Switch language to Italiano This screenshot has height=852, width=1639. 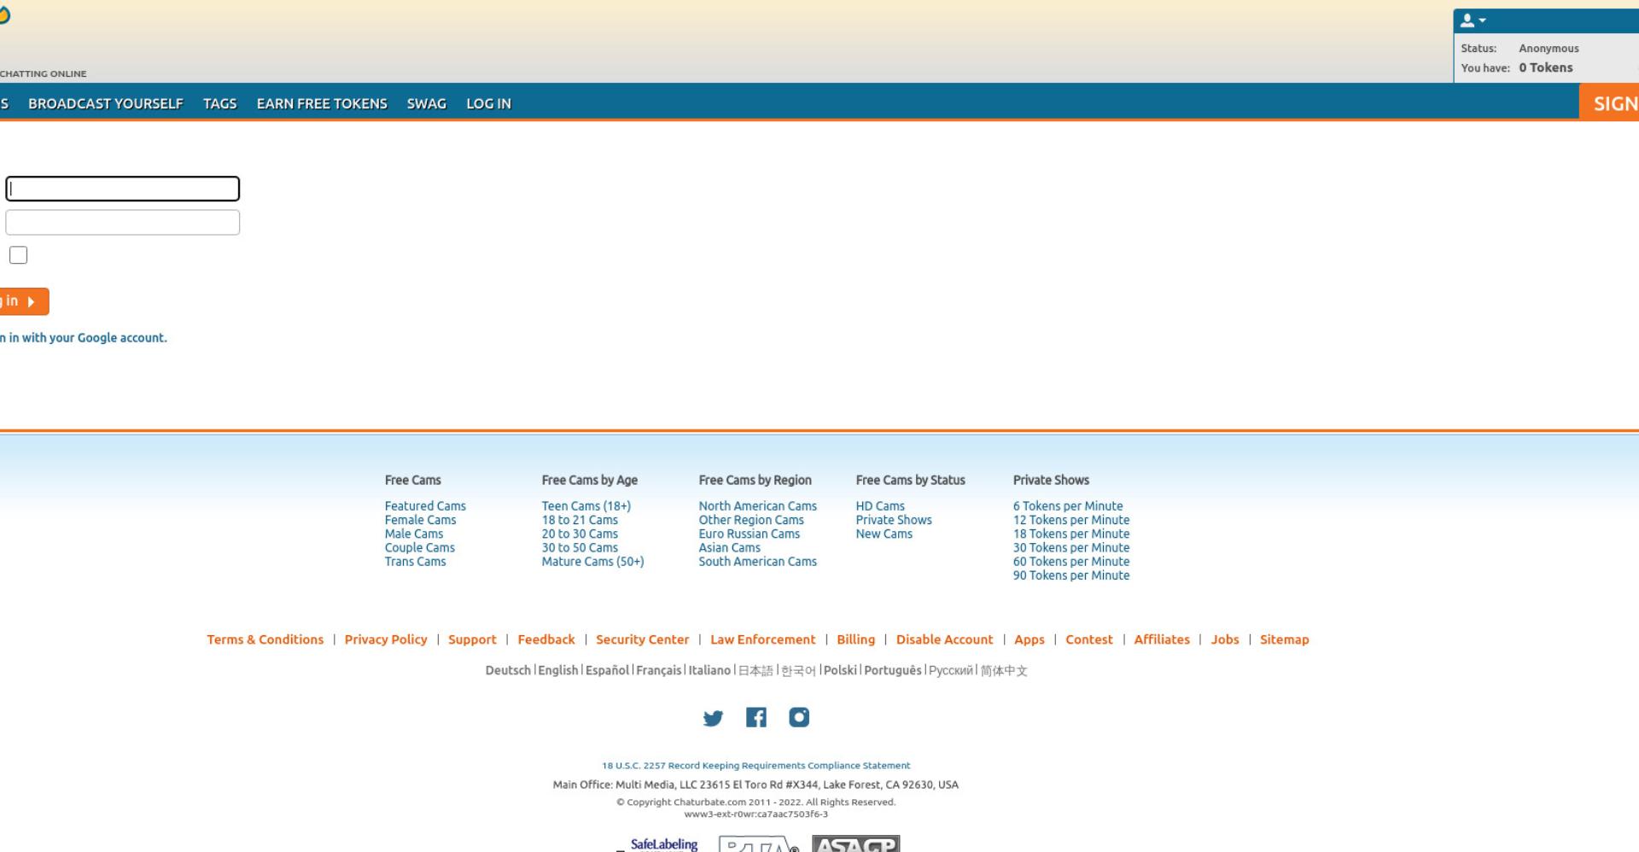(x=709, y=670)
